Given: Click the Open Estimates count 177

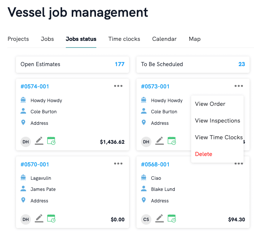Looking at the screenshot, I should [119, 64].
